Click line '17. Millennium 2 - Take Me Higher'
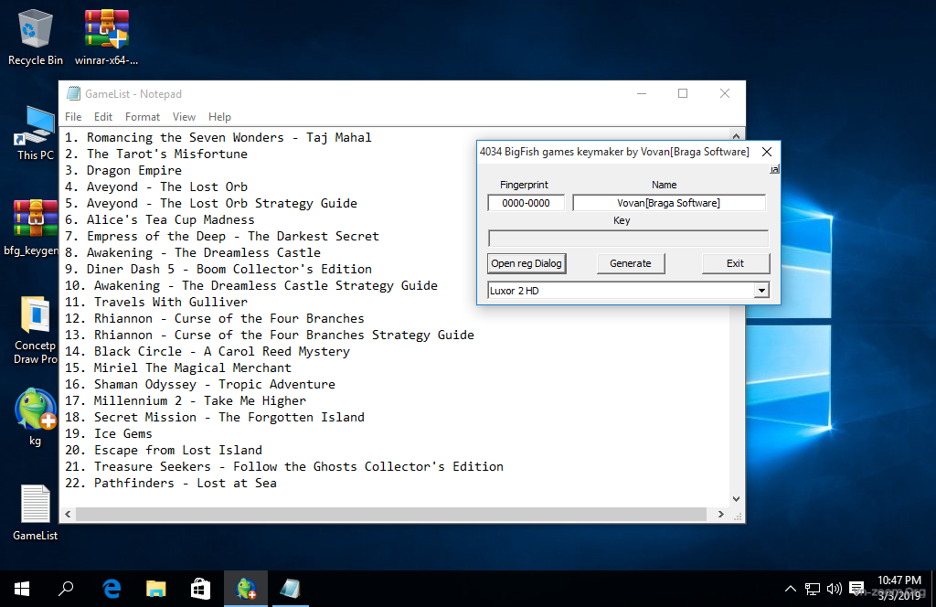936x607 pixels. [185, 401]
